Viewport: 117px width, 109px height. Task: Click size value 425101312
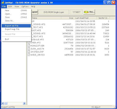pyautogui.click(x=68, y=27)
